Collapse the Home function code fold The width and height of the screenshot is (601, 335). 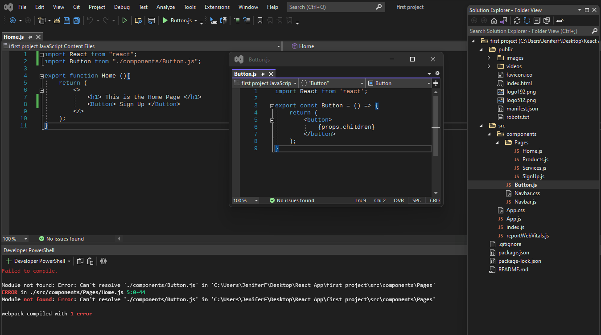click(x=41, y=76)
